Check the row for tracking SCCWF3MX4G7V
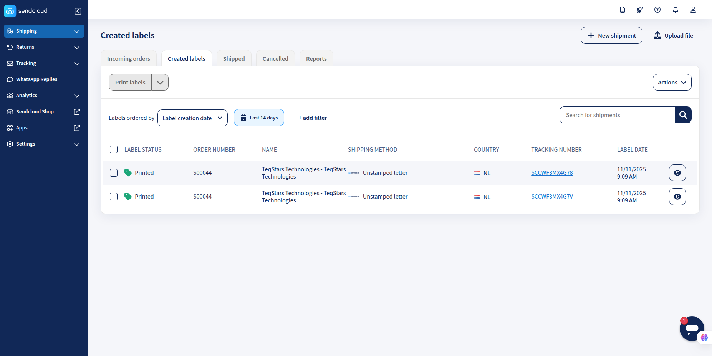 pyautogui.click(x=114, y=197)
